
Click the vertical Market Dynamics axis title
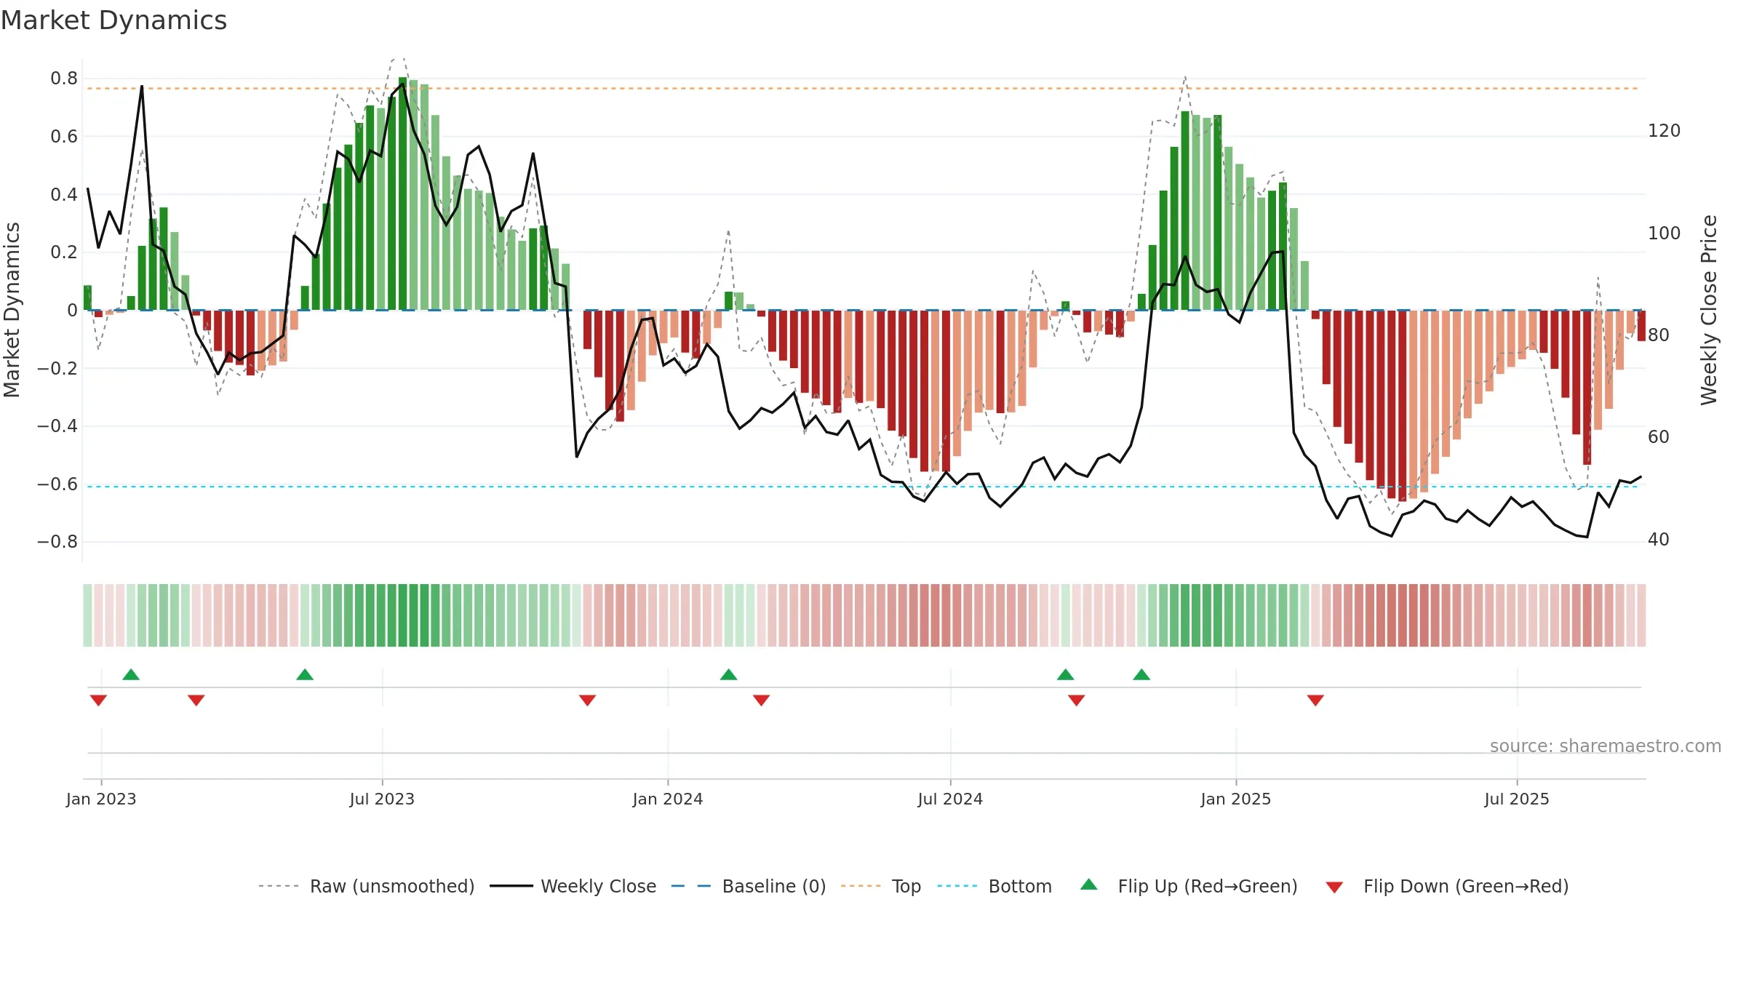(x=12, y=310)
